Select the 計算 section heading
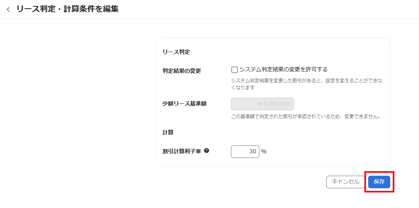 (x=168, y=132)
